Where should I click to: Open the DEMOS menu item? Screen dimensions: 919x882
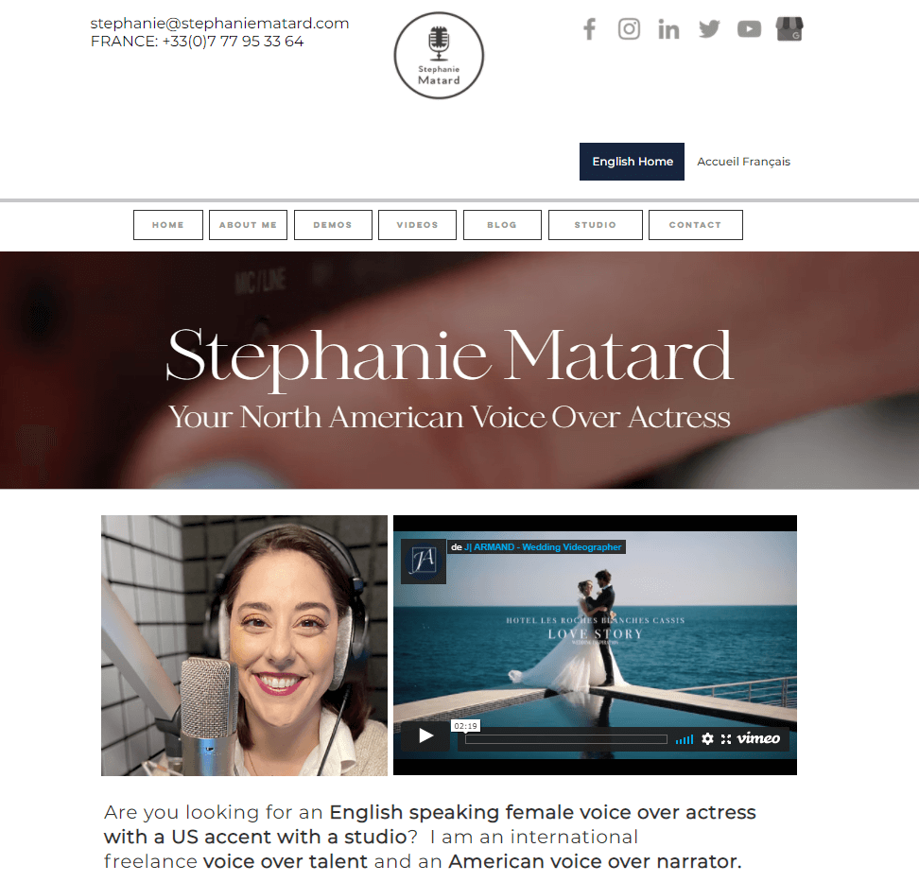tap(333, 225)
